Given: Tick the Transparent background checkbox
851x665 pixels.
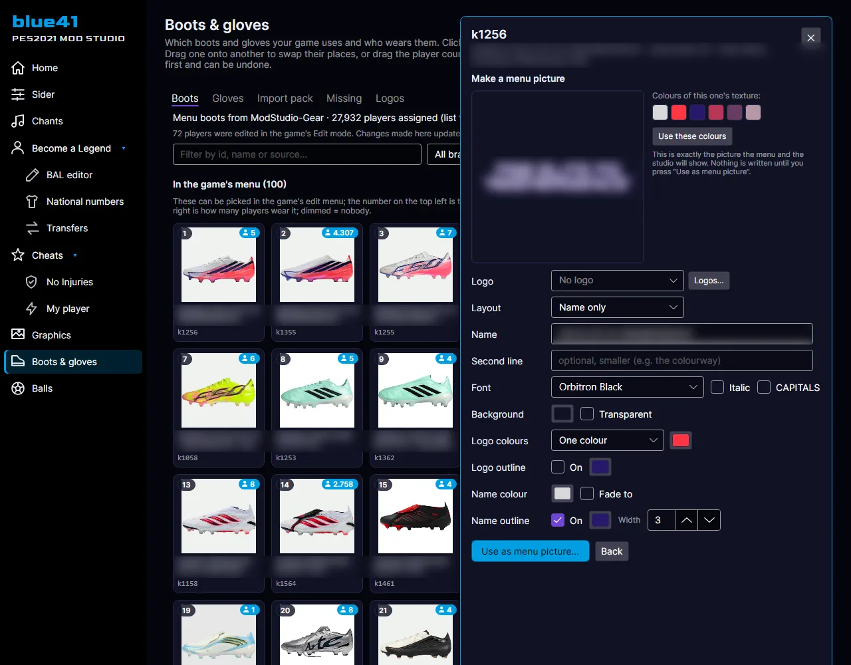Looking at the screenshot, I should pos(587,414).
